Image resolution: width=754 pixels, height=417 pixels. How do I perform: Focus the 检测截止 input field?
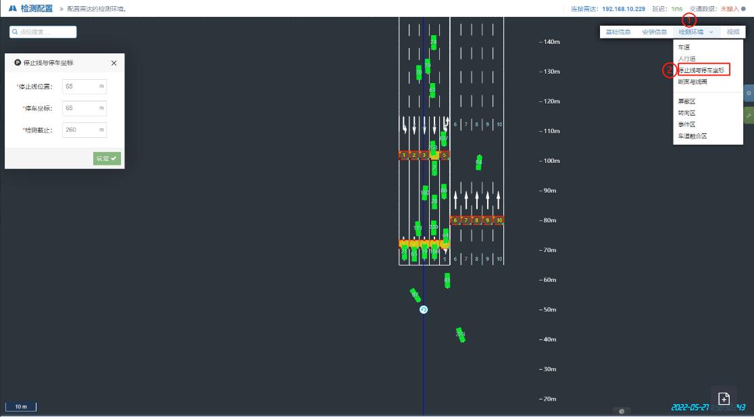click(84, 130)
